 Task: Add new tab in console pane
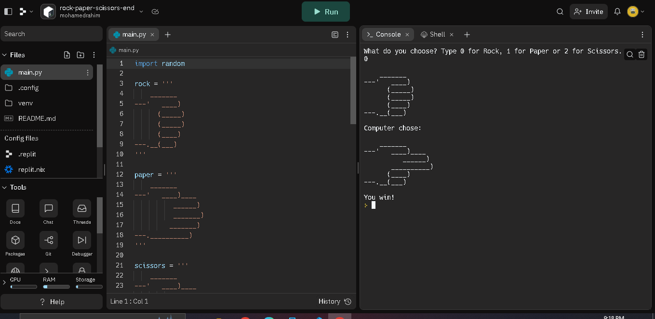click(467, 35)
